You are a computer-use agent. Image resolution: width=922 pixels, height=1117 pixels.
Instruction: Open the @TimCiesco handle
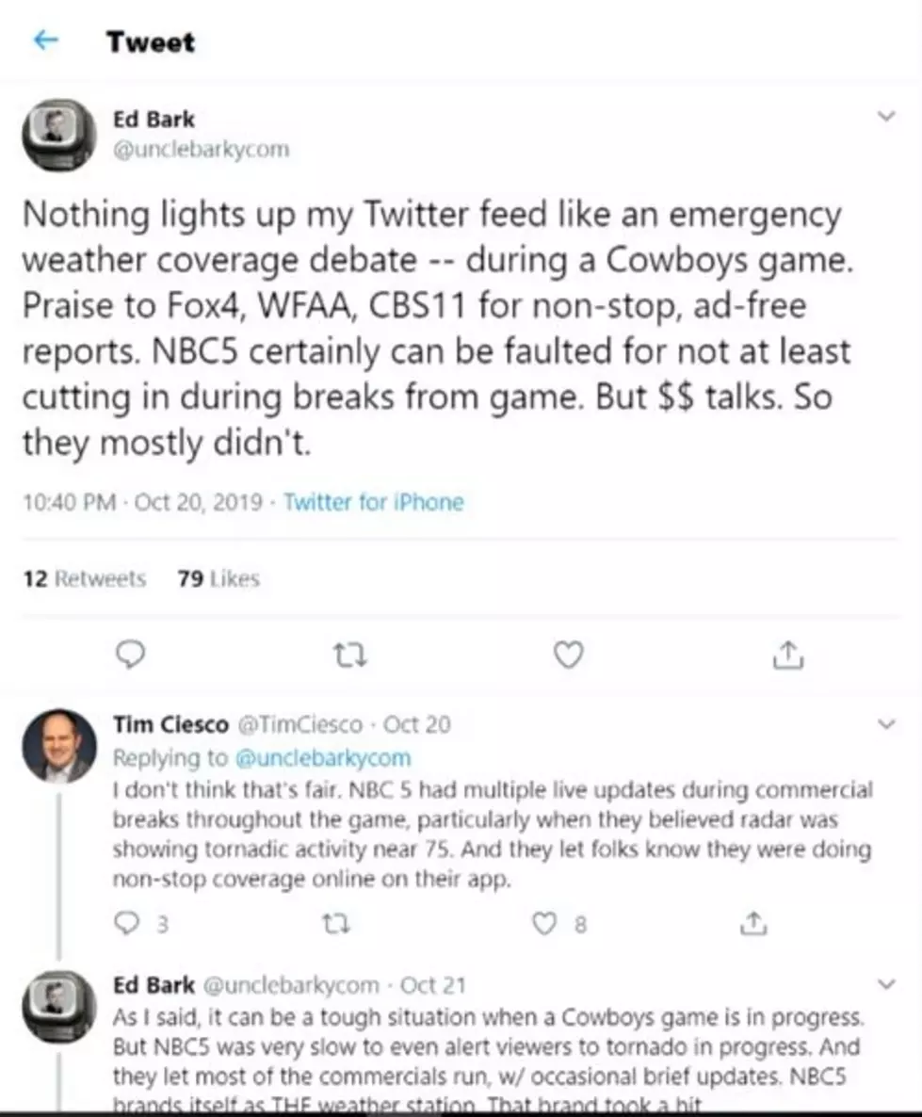coord(299,724)
